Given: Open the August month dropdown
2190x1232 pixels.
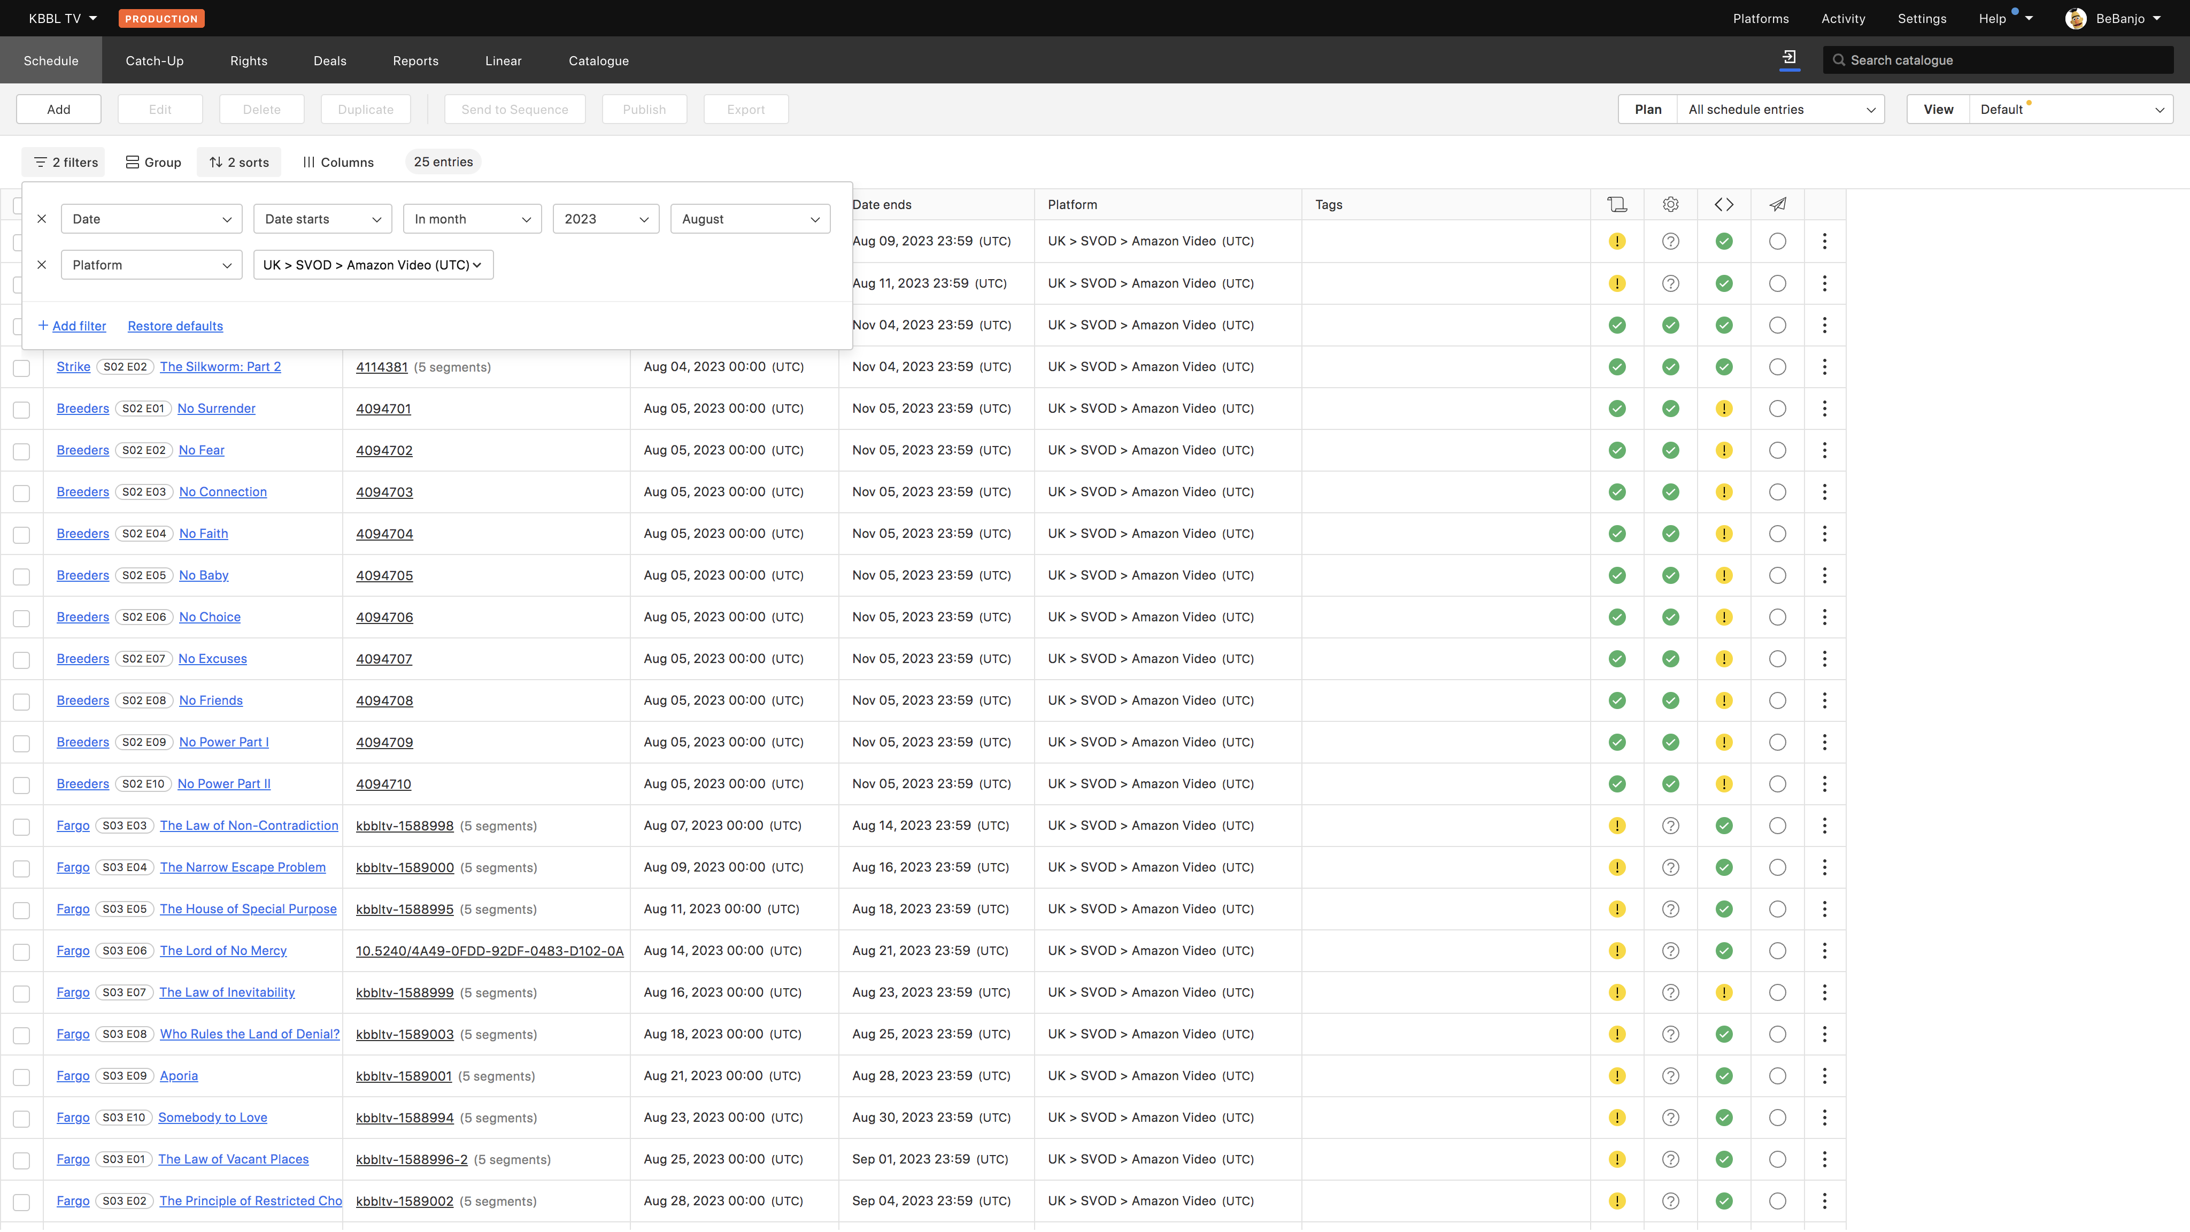Looking at the screenshot, I should (x=749, y=219).
